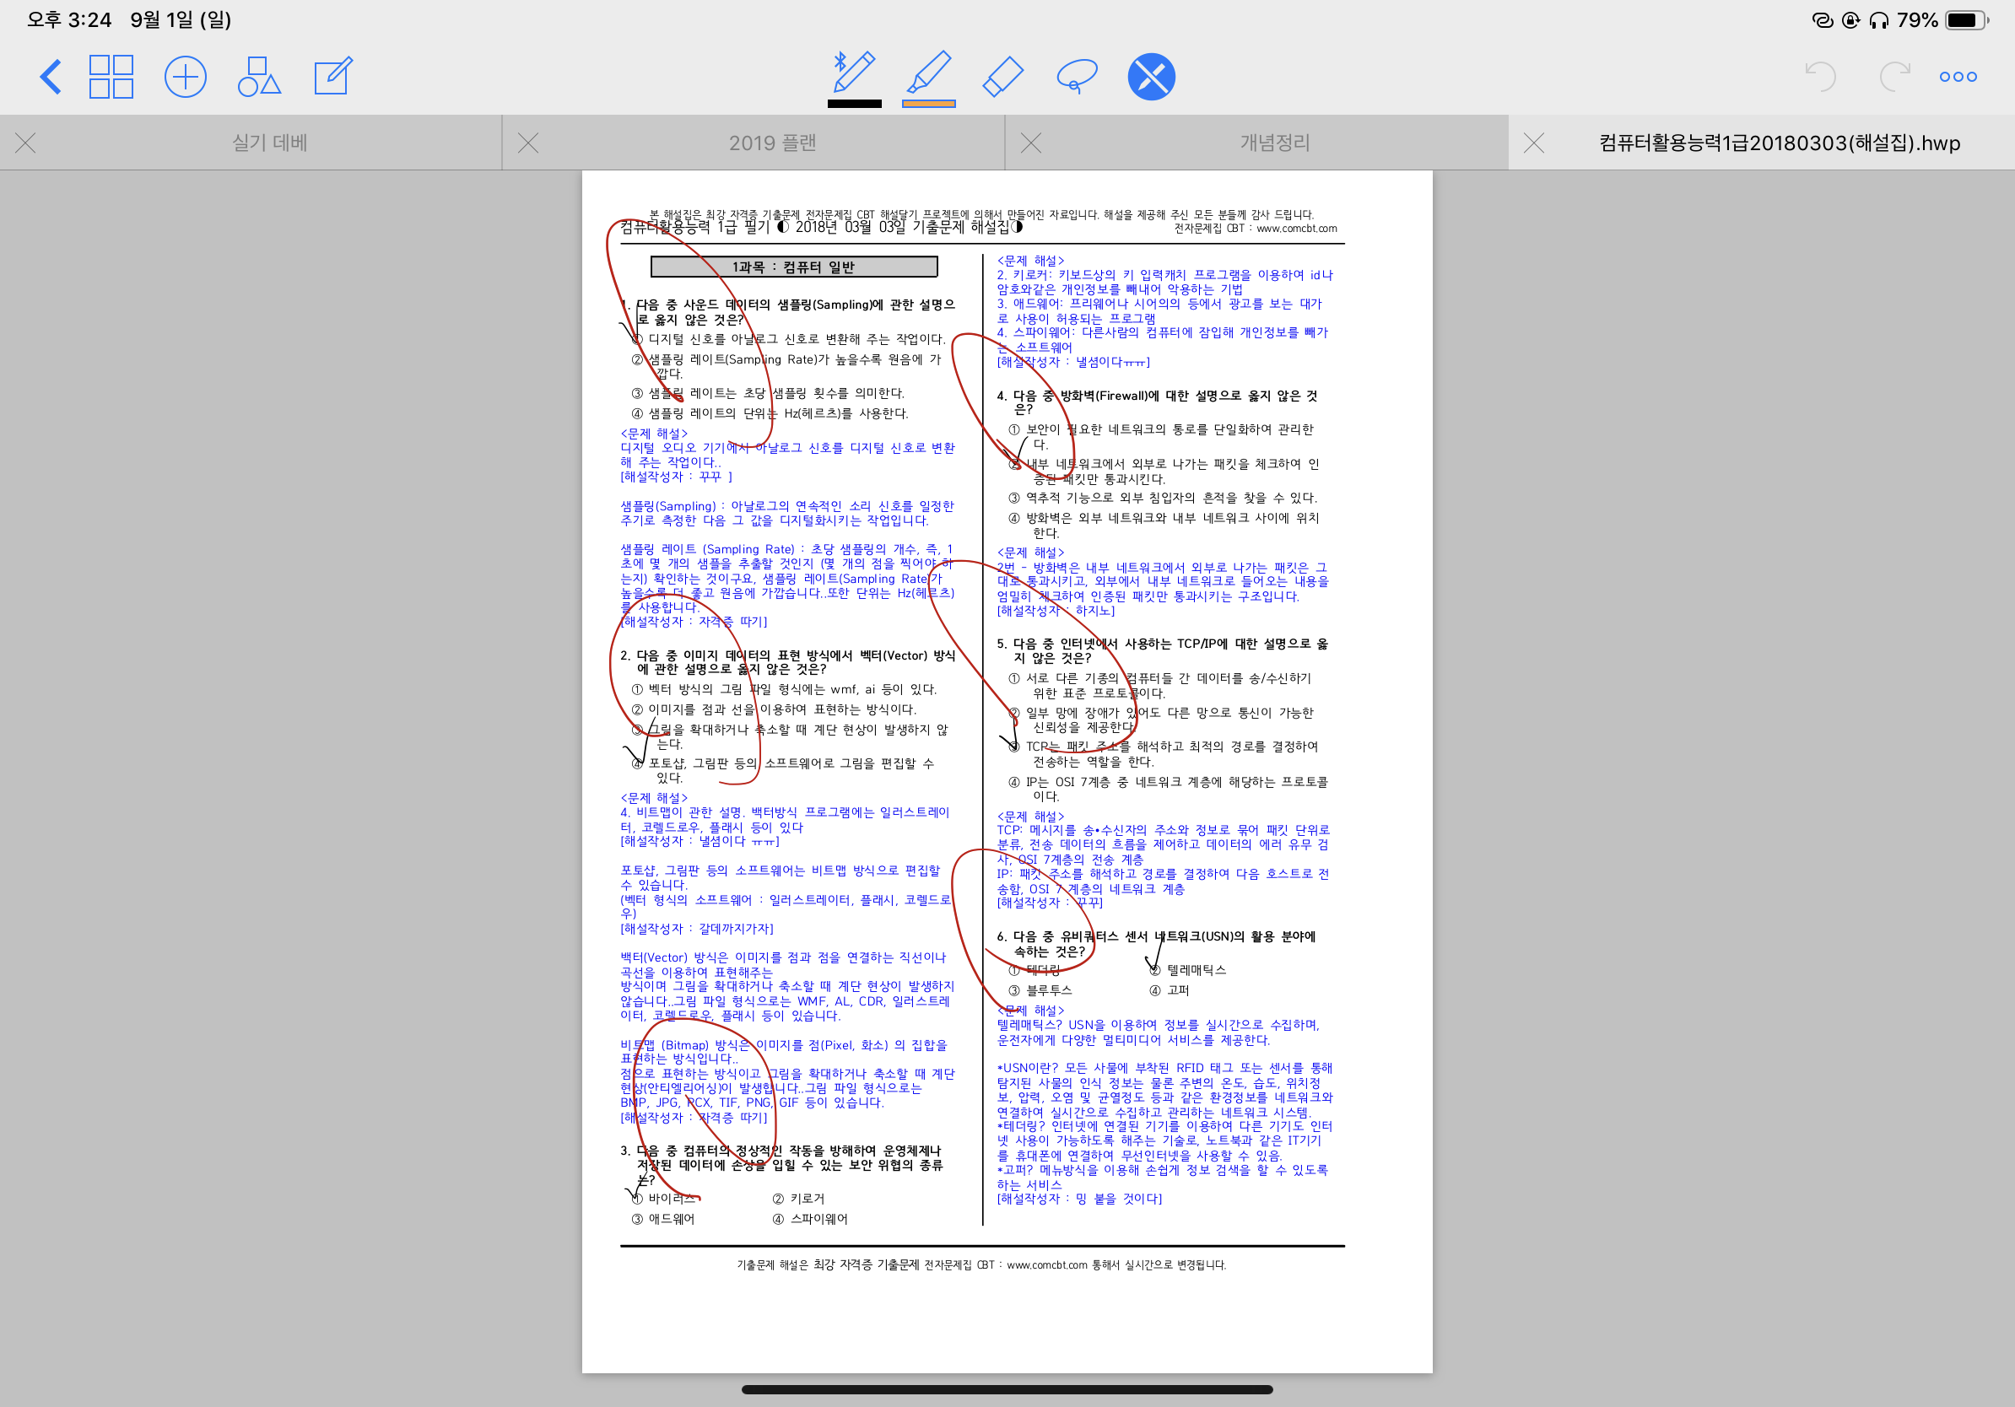Tap the www.comcbt.com link in header

1296,229
